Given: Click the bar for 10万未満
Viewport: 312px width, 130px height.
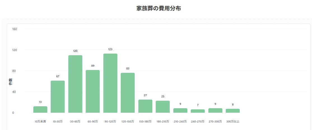Looking at the screenshot, I should (x=40, y=110).
